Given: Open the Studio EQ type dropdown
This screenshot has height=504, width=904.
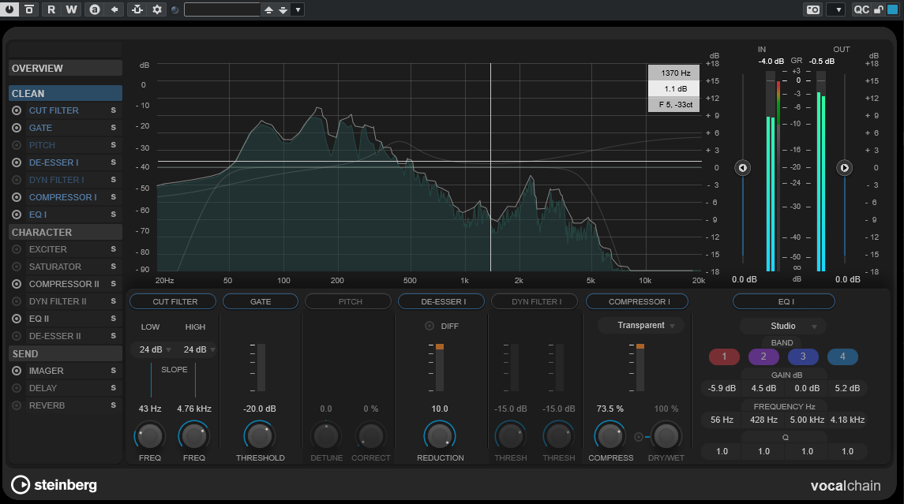Looking at the screenshot, I should point(783,326).
